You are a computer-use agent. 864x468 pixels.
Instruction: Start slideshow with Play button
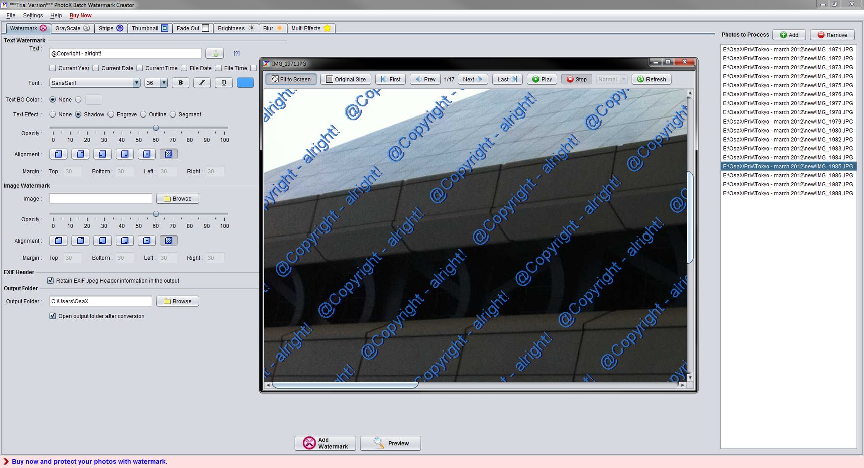click(x=542, y=79)
